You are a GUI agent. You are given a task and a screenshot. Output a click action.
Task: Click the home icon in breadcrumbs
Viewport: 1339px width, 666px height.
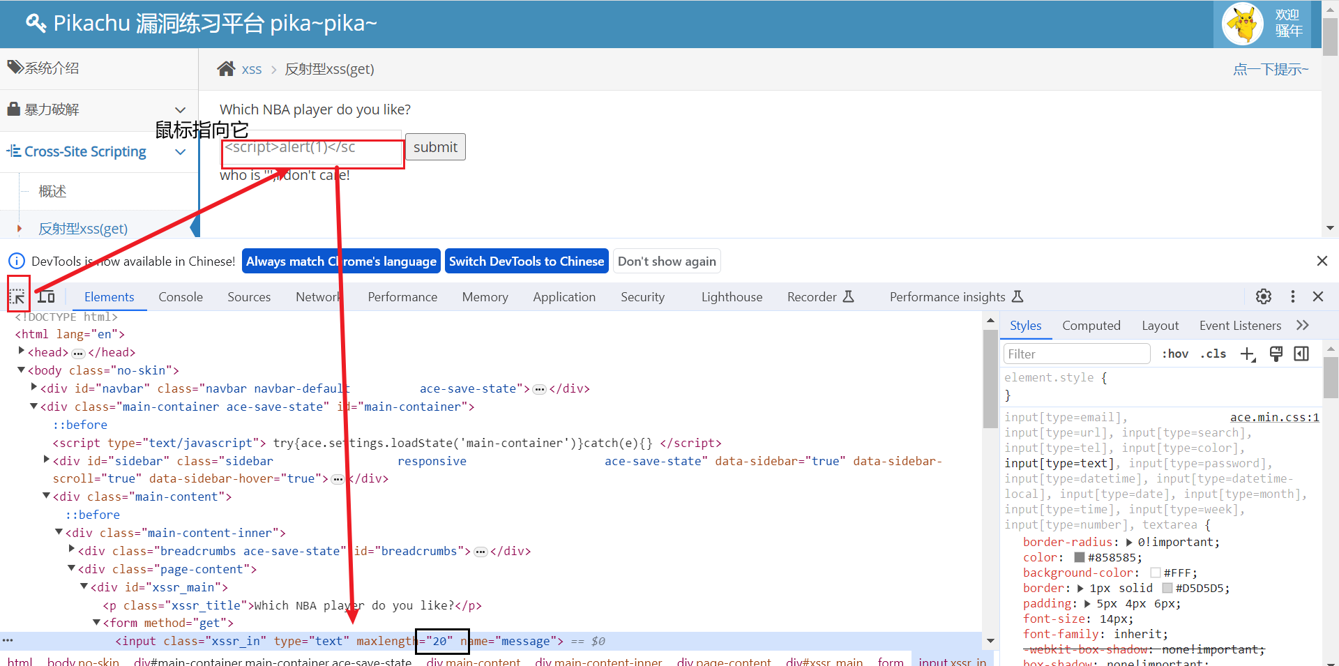(x=226, y=68)
